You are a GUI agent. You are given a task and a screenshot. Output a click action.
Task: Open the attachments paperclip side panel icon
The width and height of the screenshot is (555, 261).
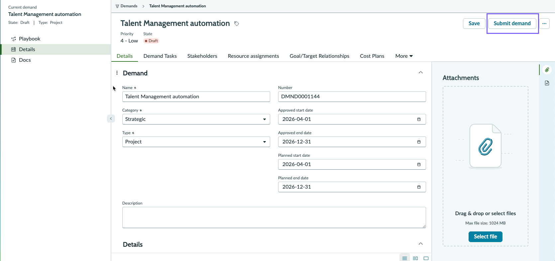coord(547,70)
